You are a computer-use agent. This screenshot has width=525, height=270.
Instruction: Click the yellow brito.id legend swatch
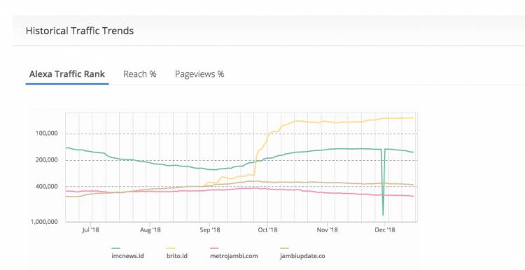(171, 248)
